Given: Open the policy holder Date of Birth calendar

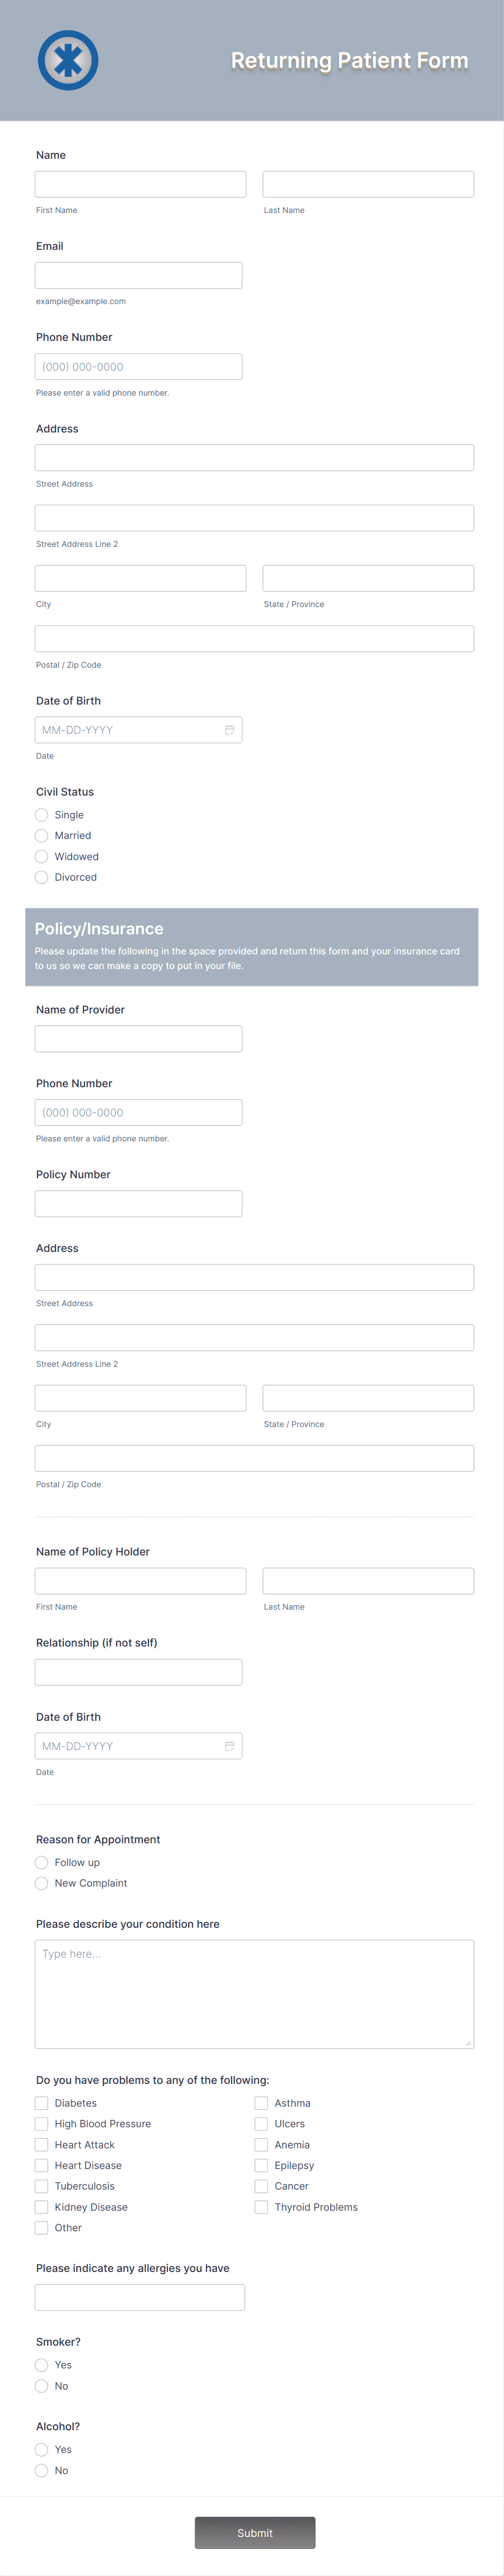Looking at the screenshot, I should (x=230, y=1745).
